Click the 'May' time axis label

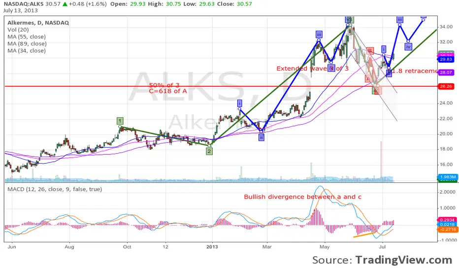[x=325, y=247]
